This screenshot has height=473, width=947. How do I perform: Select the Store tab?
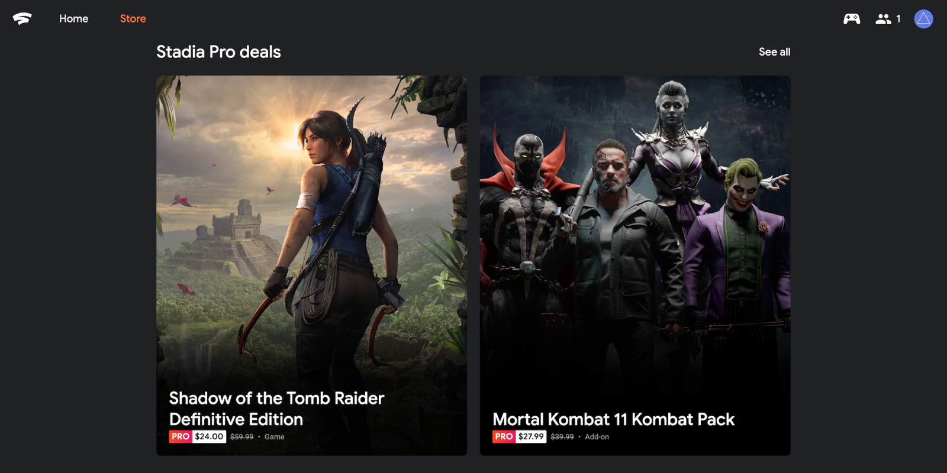[x=133, y=19]
